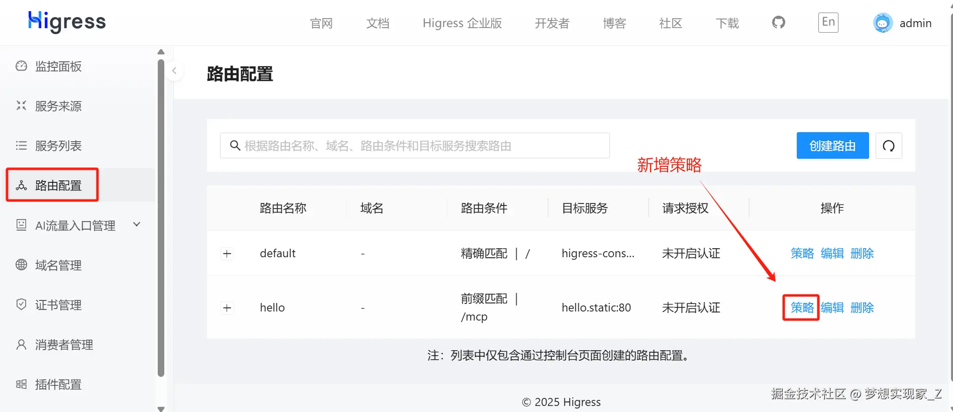Screen dimensions: 953x412
Task: Click the 证书管理 shield icon
Action: pos(21,304)
